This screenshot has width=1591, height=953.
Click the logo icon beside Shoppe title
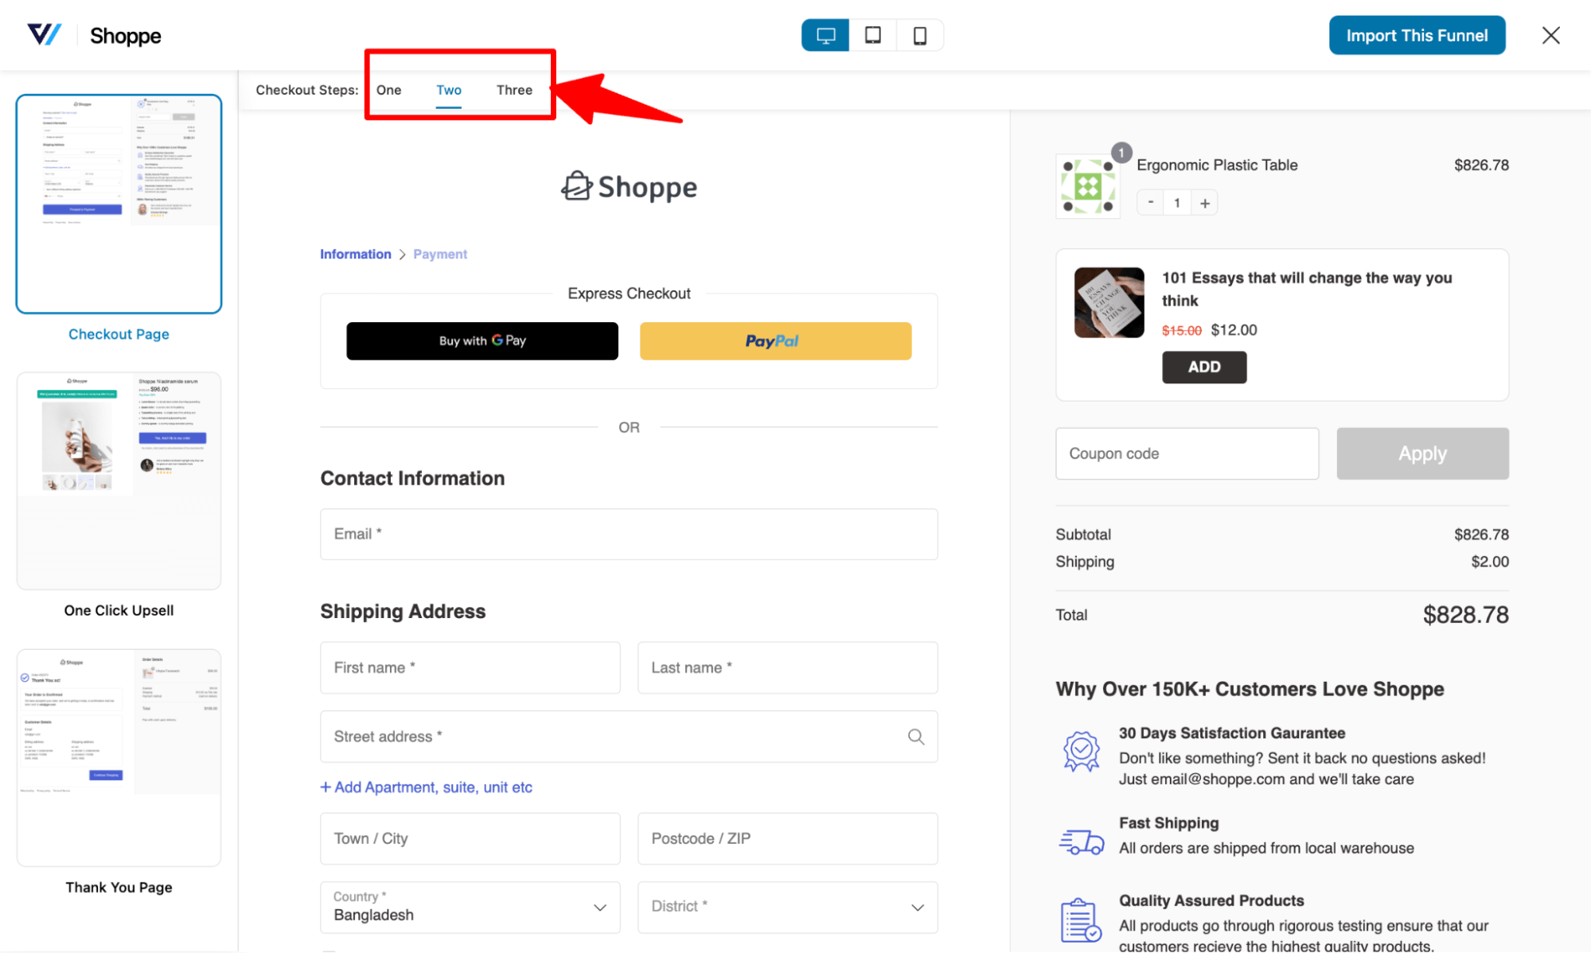(44, 35)
